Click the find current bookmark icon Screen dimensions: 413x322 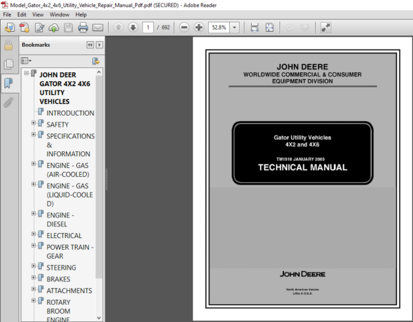click(x=96, y=61)
